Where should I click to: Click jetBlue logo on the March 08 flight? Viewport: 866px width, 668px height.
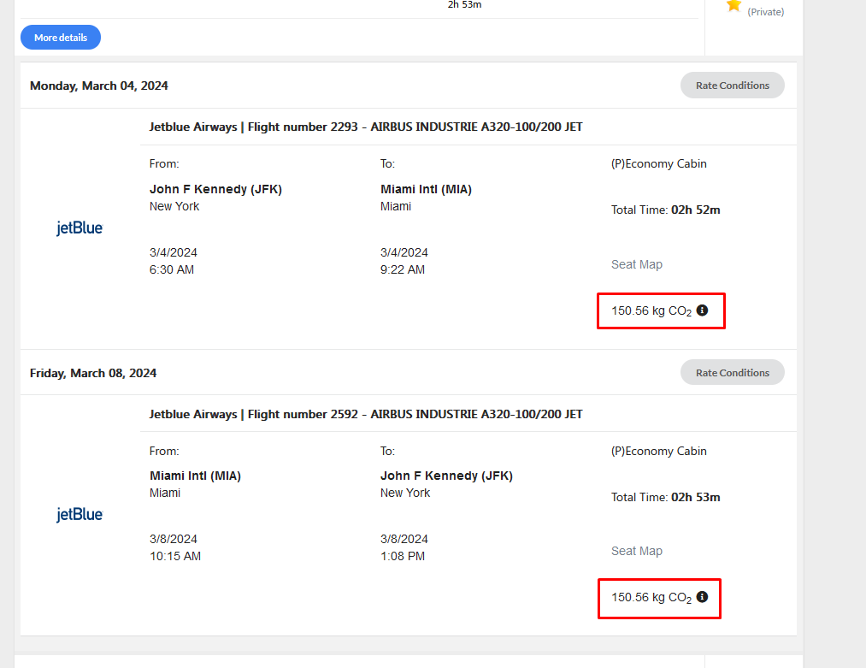click(80, 514)
